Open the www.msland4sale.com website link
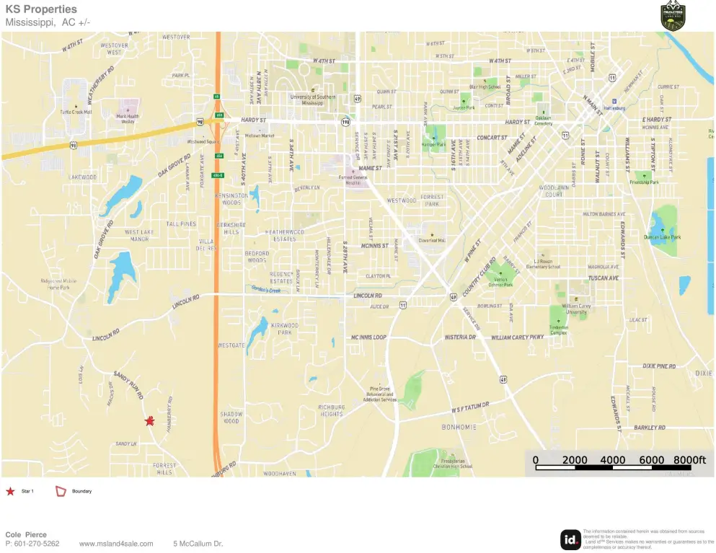The width and height of the screenshot is (716, 553). tap(116, 544)
